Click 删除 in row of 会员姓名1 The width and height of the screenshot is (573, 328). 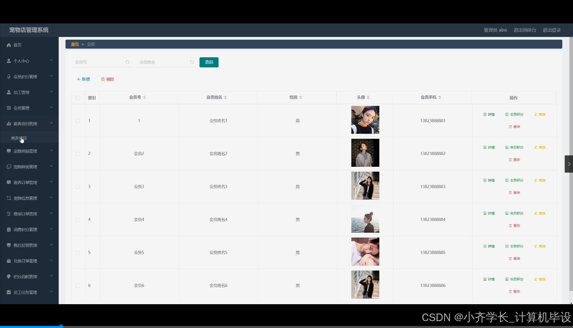pos(514,127)
